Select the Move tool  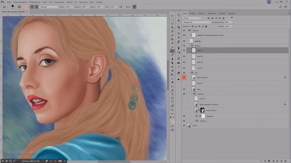tap(172, 16)
